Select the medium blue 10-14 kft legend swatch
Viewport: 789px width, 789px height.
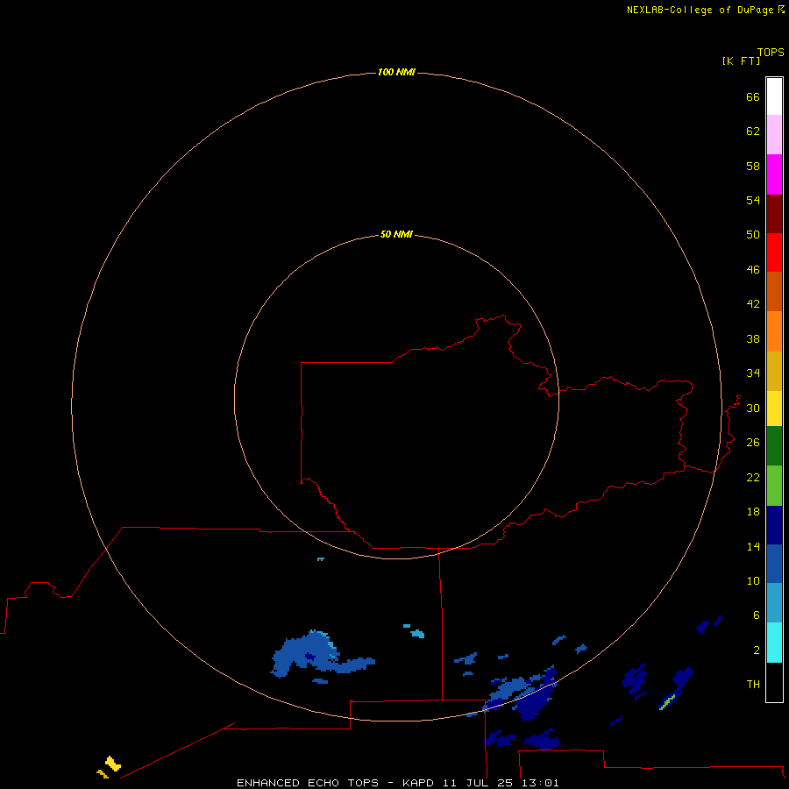coord(774,564)
